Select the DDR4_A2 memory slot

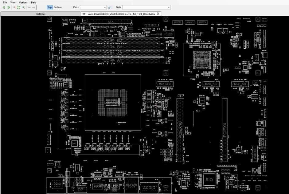tap(113, 54)
